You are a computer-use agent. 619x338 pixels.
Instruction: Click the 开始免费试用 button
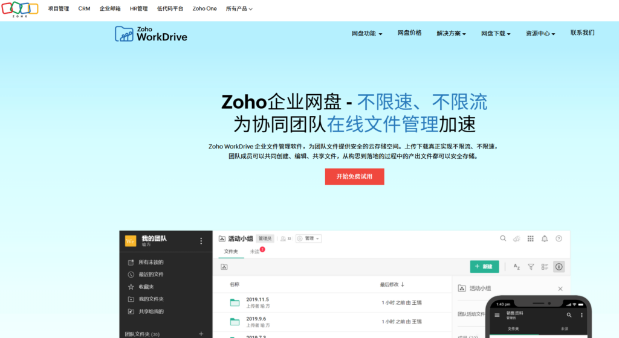354,177
